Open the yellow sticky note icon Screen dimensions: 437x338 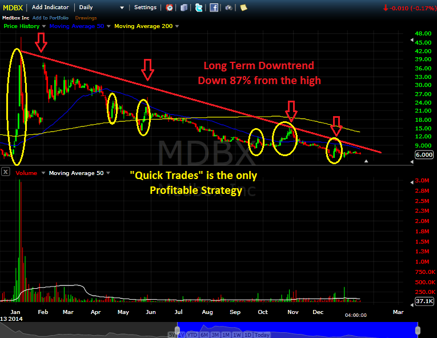click(x=243, y=7)
